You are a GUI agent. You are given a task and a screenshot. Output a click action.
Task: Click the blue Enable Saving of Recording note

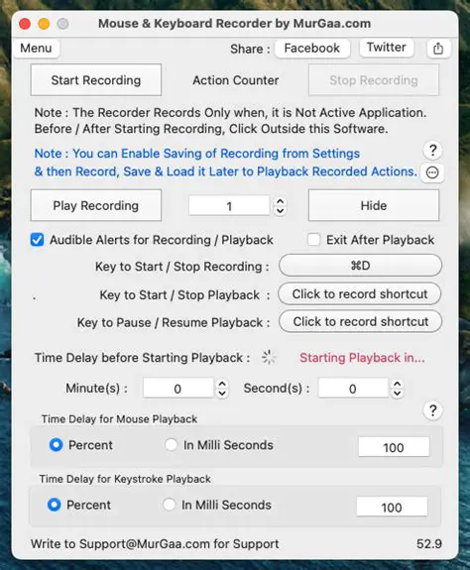click(225, 163)
